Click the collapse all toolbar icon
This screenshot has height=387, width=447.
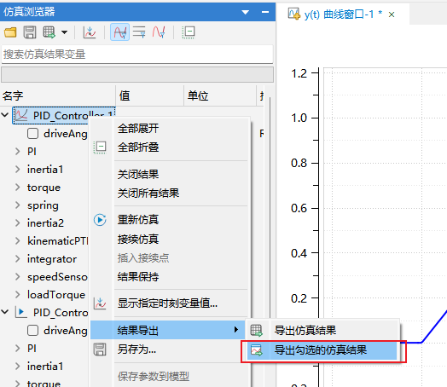click(x=189, y=32)
